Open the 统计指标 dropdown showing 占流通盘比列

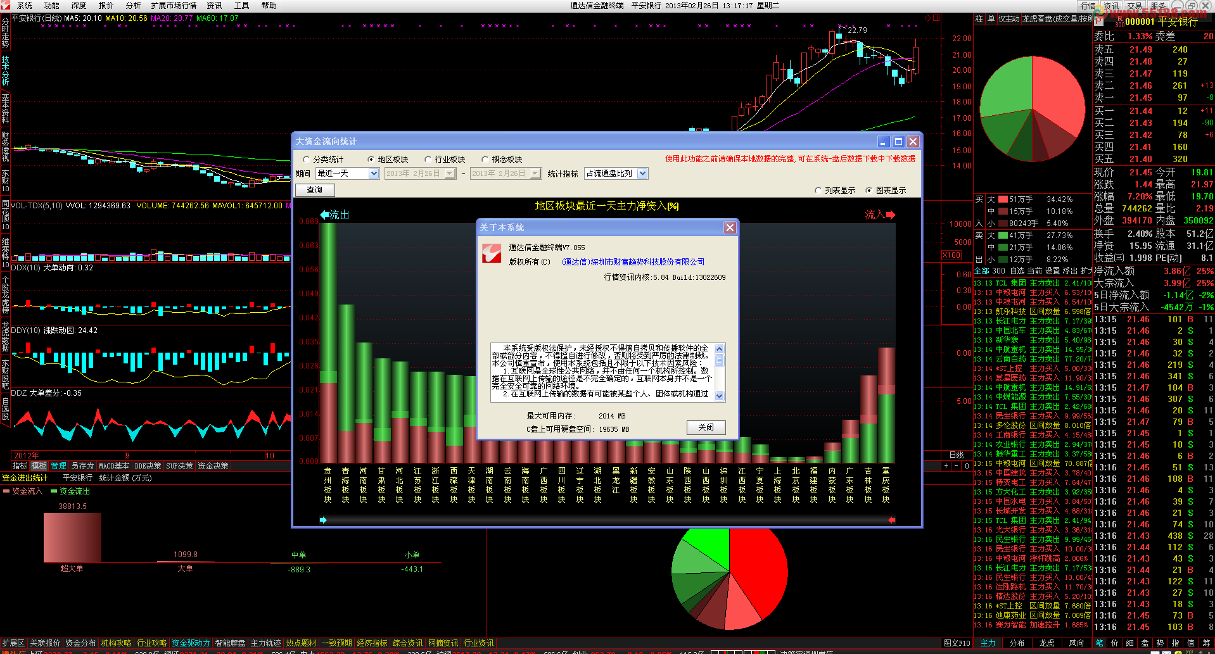[x=642, y=173]
